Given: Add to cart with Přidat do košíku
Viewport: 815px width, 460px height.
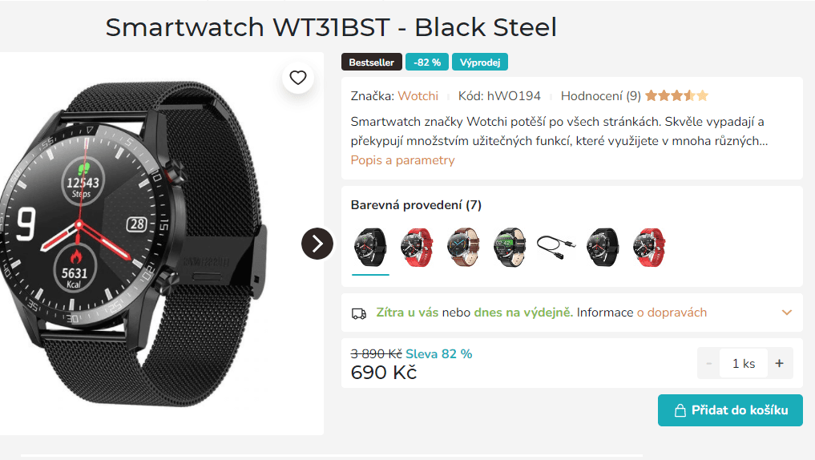Looking at the screenshot, I should point(730,410).
